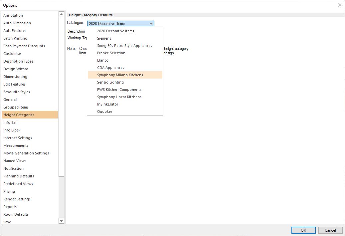The width and height of the screenshot is (345, 236).
Task: Open the Save options category
Action: coord(30,222)
